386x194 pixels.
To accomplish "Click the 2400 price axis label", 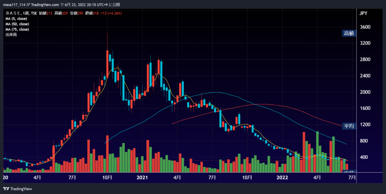I will click(x=365, y=76).
